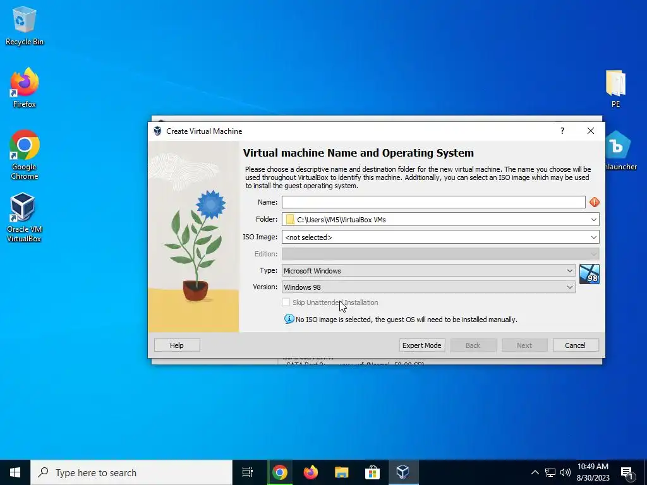This screenshot has height=485, width=647.
Task: Click the Next button
Action: pyautogui.click(x=524, y=345)
